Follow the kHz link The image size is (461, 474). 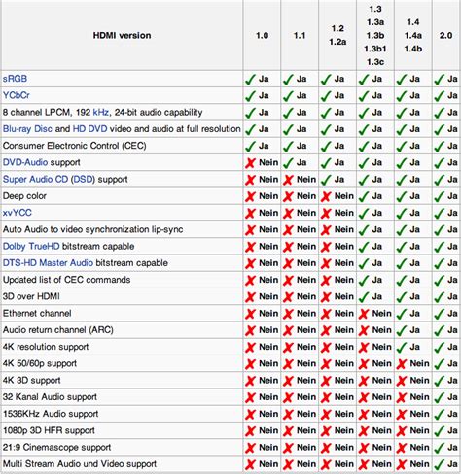tap(101, 113)
